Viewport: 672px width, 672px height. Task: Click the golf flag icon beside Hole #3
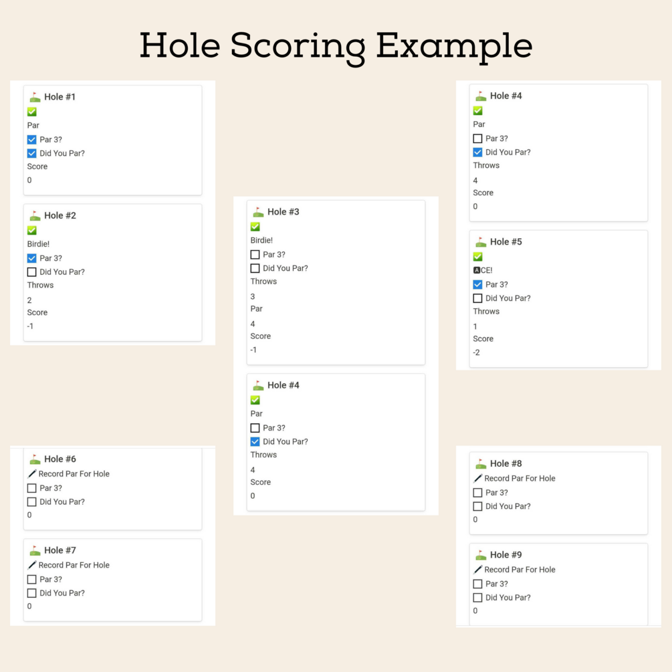tap(258, 212)
